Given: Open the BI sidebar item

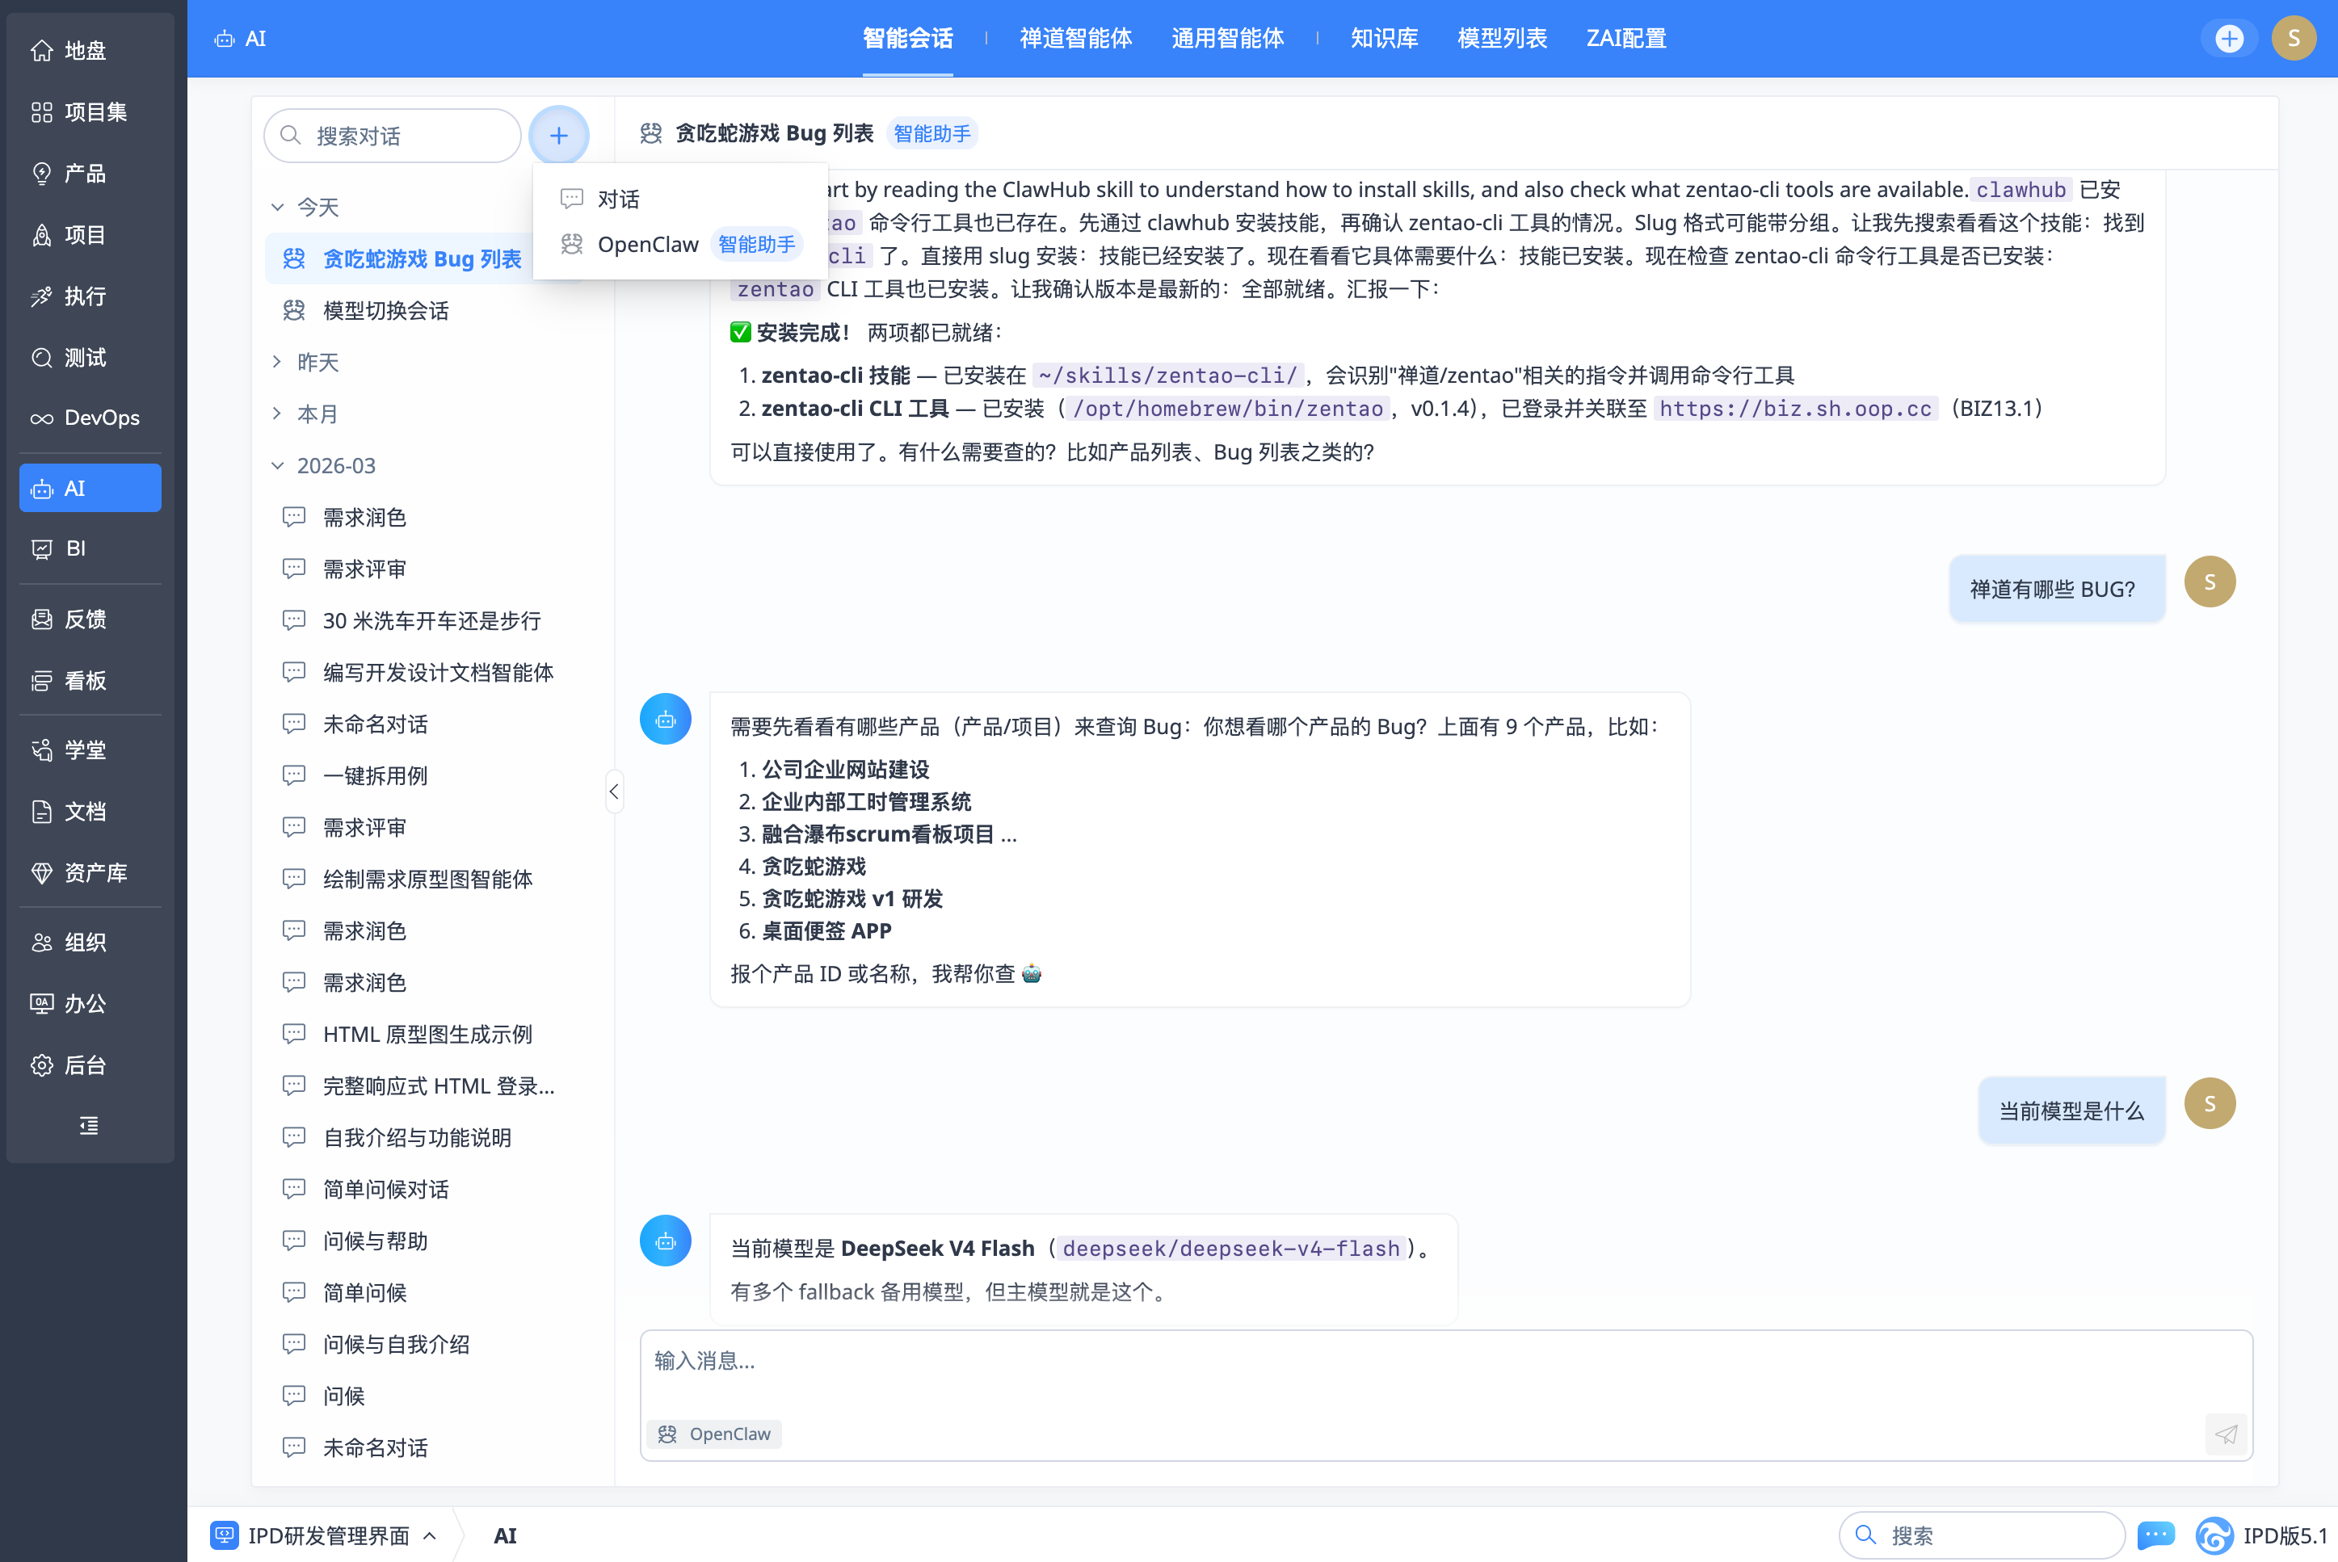Looking at the screenshot, I should tap(90, 549).
